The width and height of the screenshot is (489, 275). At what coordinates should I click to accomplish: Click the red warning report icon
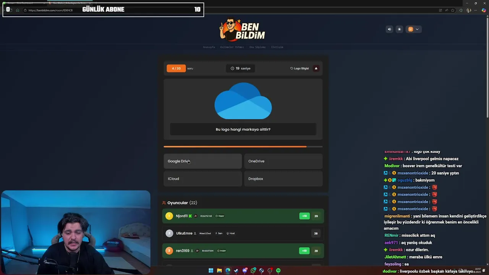click(x=316, y=68)
